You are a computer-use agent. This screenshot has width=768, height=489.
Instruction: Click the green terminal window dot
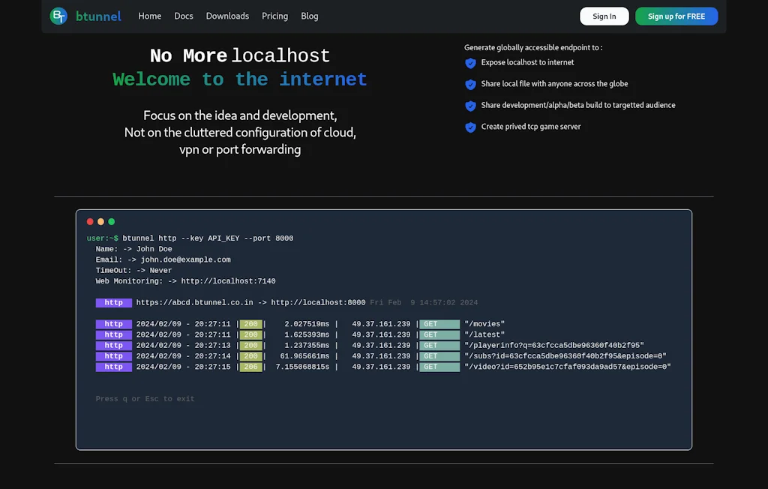[111, 222]
